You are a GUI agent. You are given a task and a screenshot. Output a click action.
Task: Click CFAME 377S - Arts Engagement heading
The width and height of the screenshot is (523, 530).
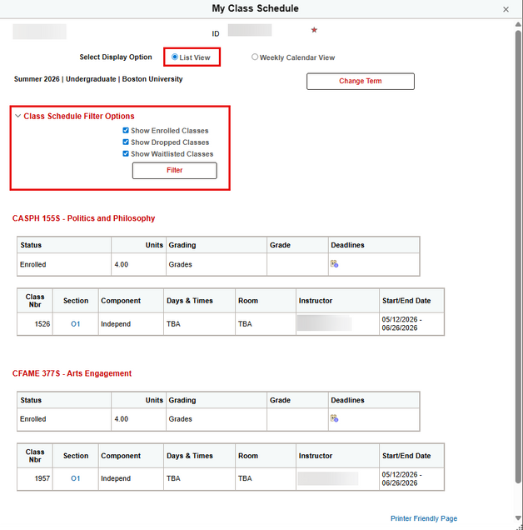click(72, 373)
